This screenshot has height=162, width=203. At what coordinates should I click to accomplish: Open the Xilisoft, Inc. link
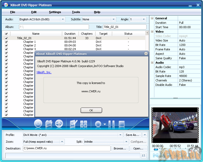pos(44,72)
